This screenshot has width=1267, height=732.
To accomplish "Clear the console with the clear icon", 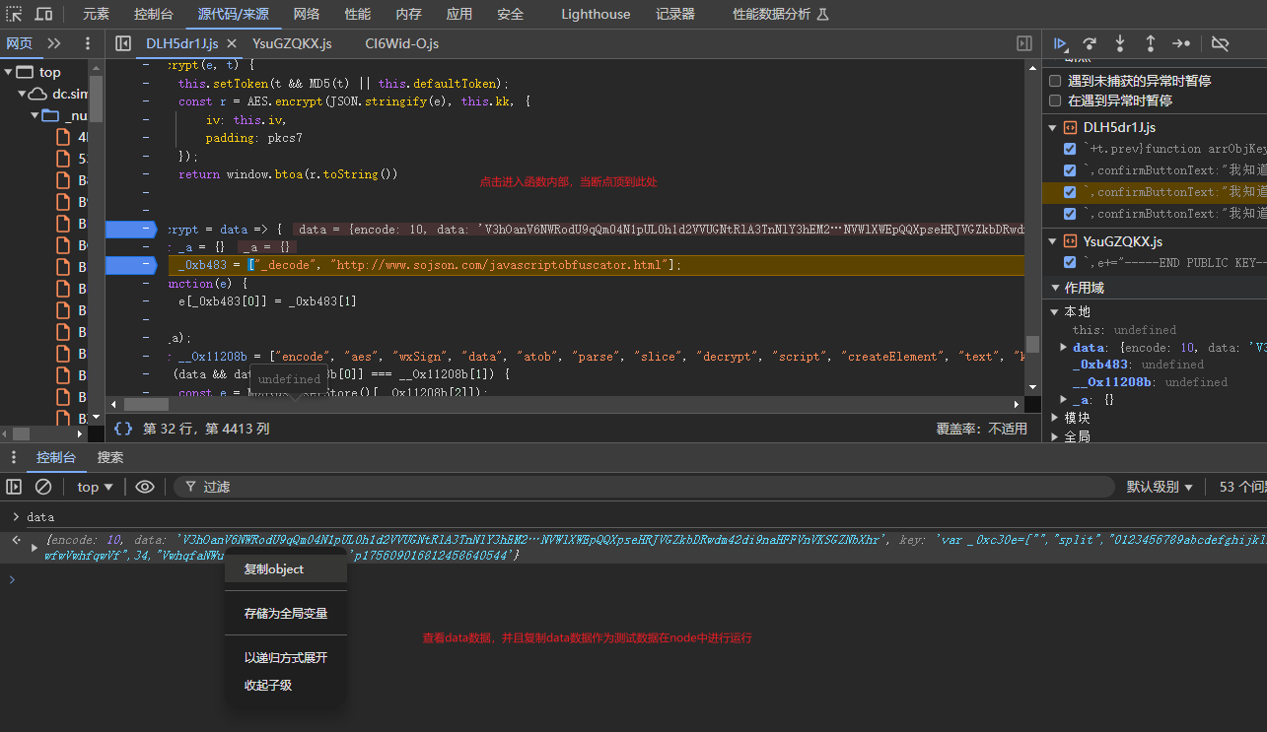I will [43, 487].
